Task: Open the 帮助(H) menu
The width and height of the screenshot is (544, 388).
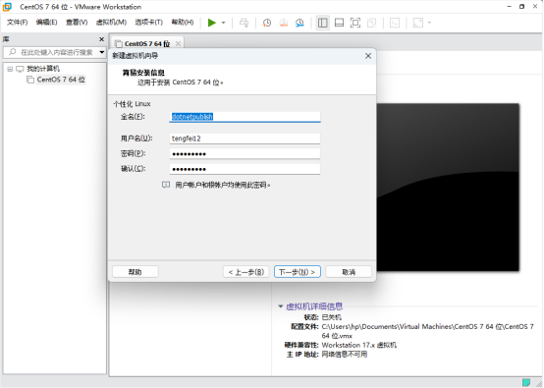Action: pyautogui.click(x=183, y=23)
